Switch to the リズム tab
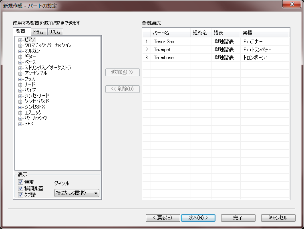The width and height of the screenshot is (304, 229). (x=55, y=32)
